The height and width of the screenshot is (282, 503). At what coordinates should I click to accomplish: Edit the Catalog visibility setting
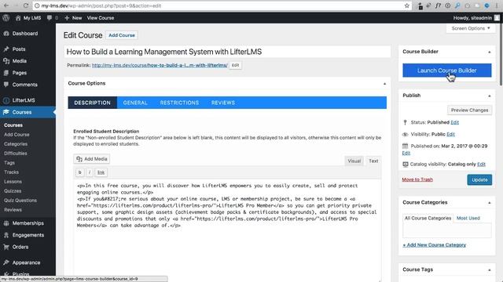click(x=481, y=164)
